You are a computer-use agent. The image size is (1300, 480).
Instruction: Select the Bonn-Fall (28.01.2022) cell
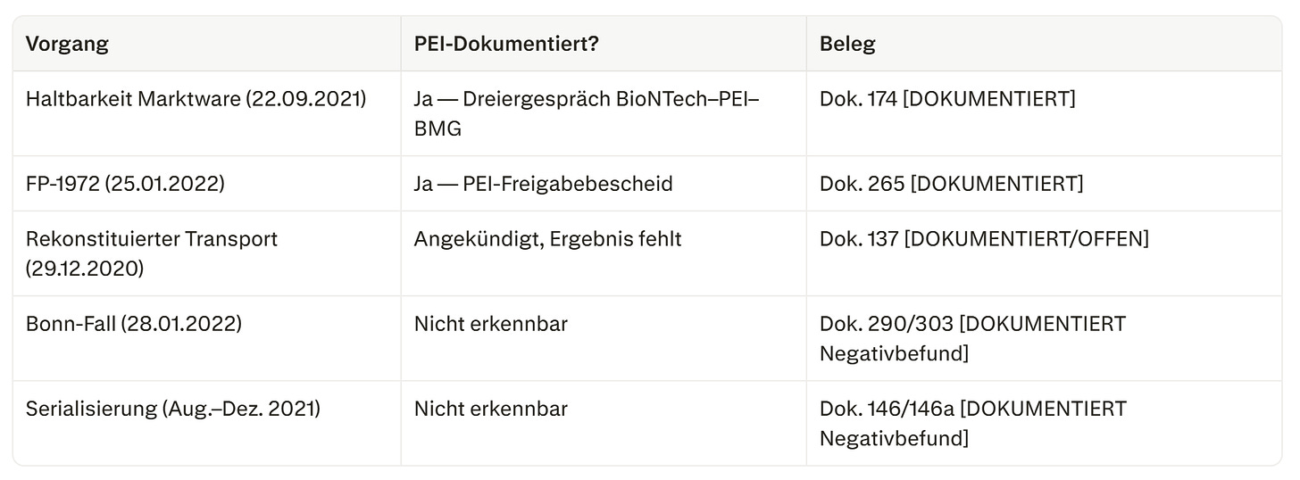[206, 338]
